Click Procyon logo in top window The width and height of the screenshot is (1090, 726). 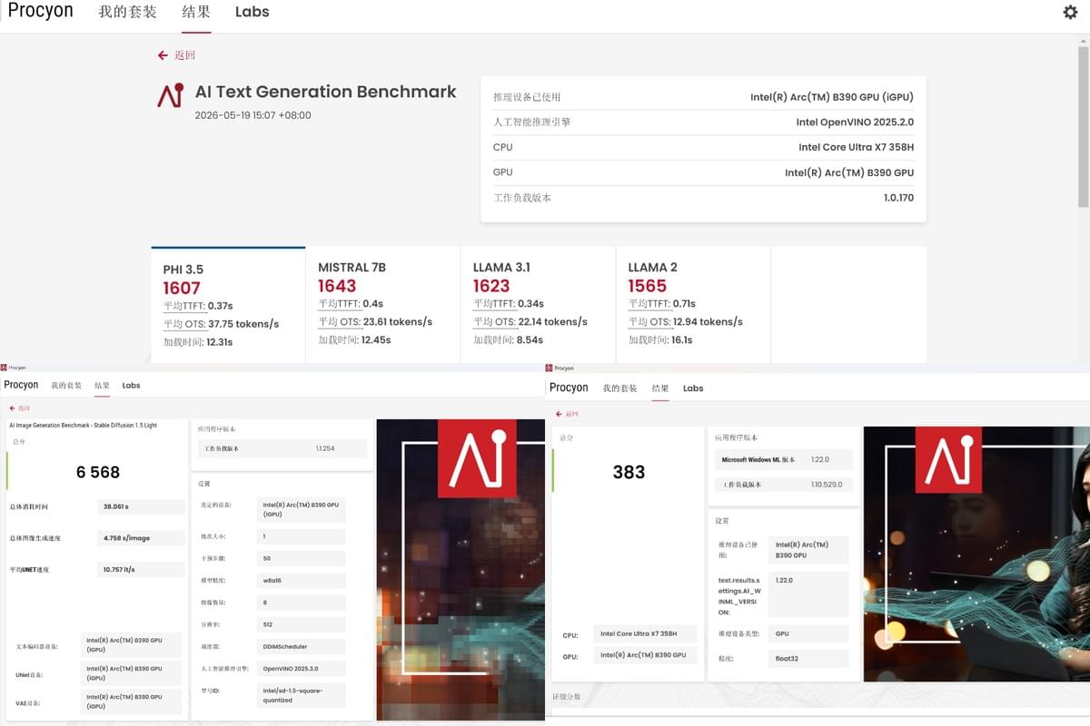coord(40,11)
